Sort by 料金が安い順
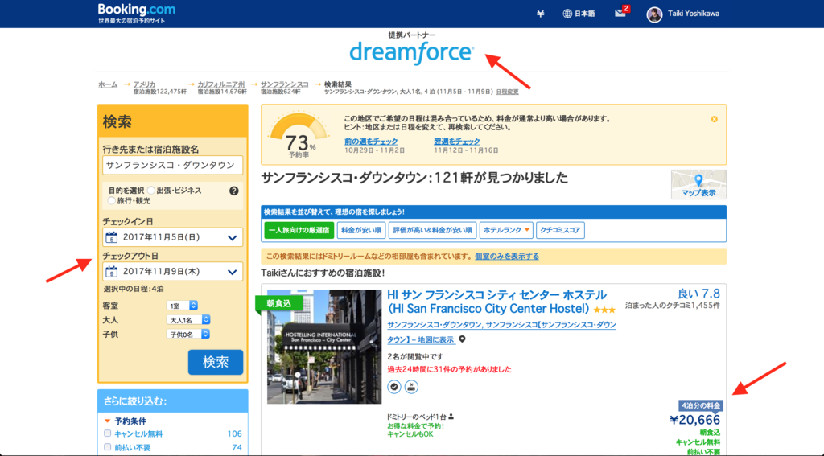 tap(361, 230)
